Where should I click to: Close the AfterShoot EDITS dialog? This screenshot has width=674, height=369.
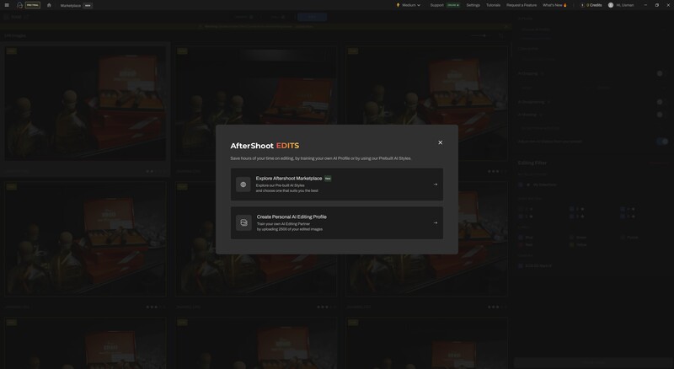pyautogui.click(x=440, y=142)
